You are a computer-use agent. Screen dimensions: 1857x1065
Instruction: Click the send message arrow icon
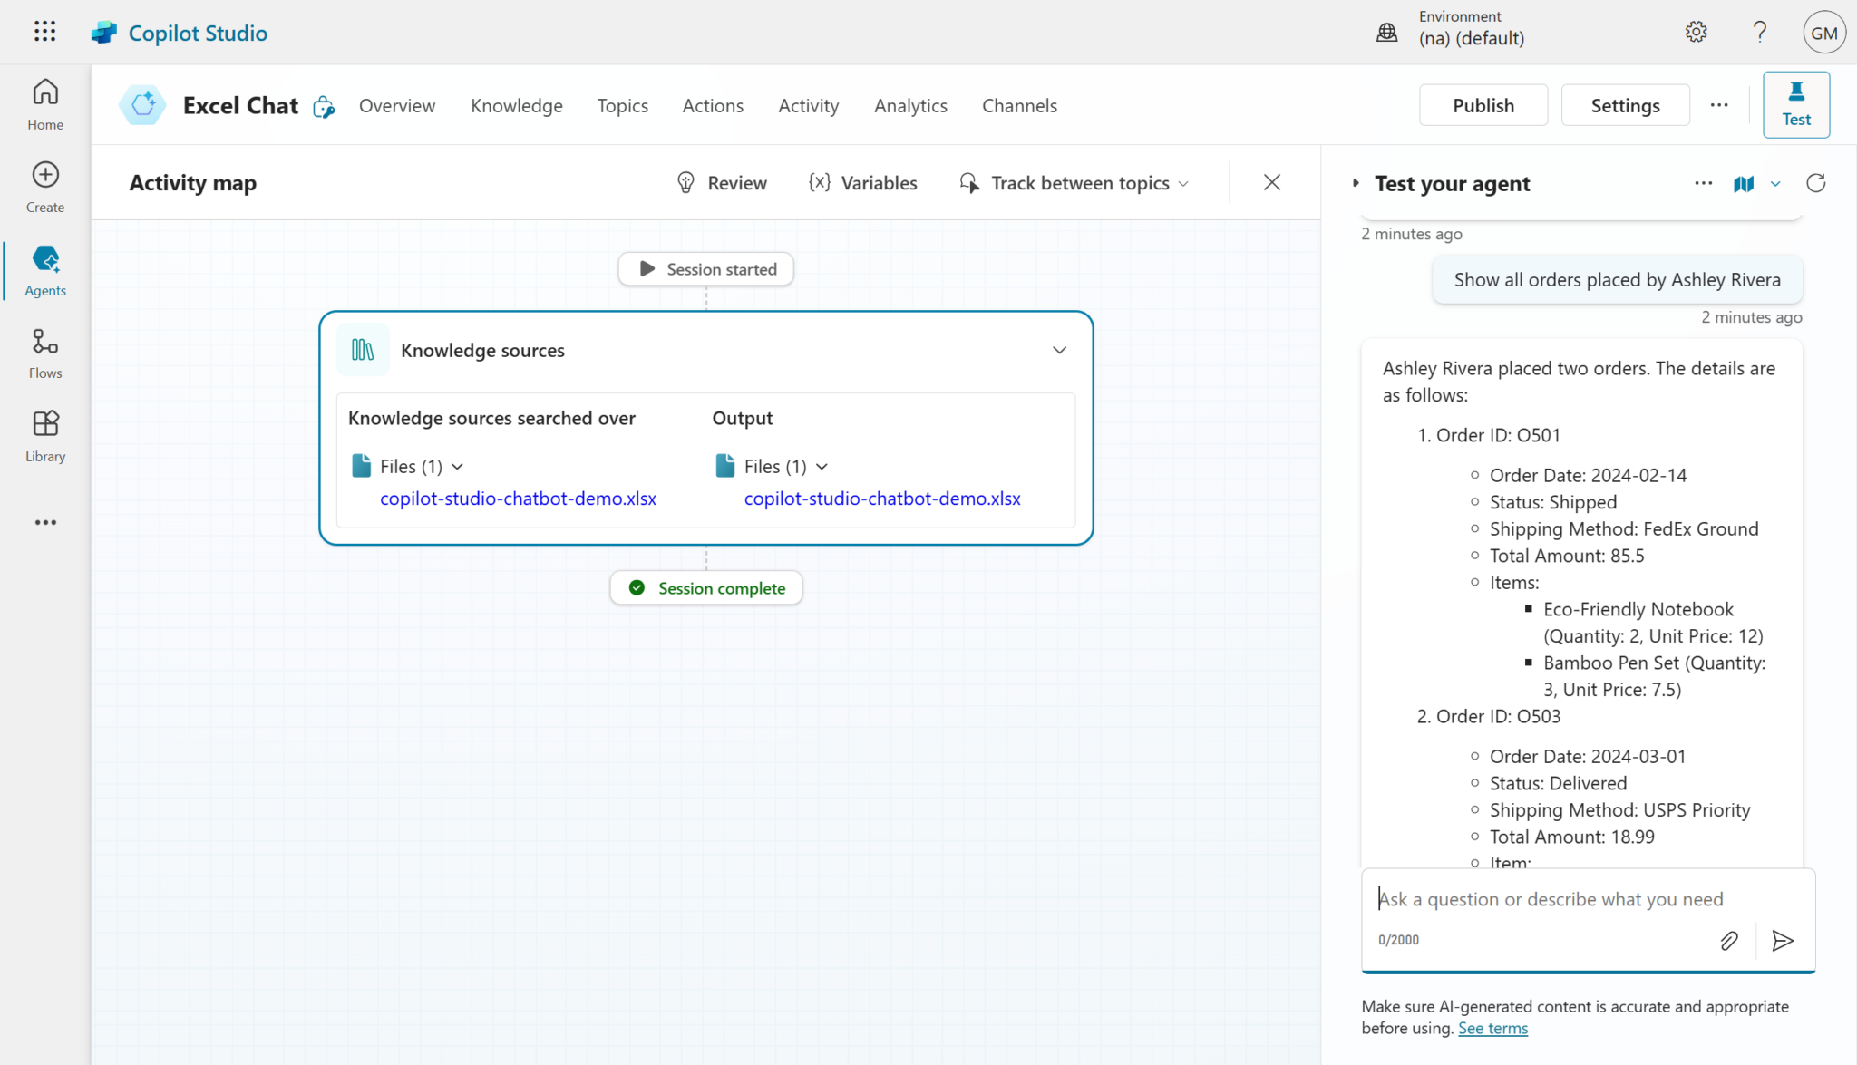[1782, 940]
